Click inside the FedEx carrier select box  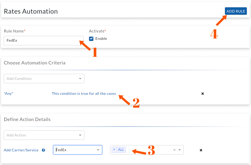[x=78, y=150]
